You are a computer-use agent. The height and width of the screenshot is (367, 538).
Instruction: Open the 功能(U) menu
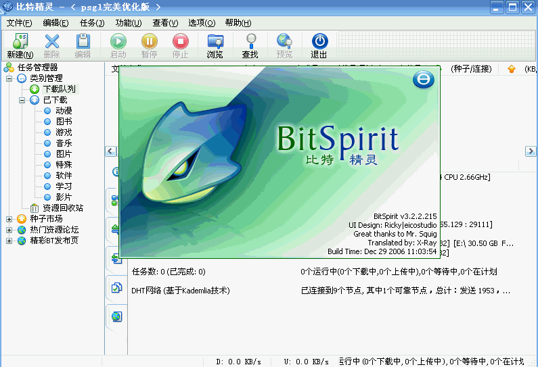pos(129,23)
